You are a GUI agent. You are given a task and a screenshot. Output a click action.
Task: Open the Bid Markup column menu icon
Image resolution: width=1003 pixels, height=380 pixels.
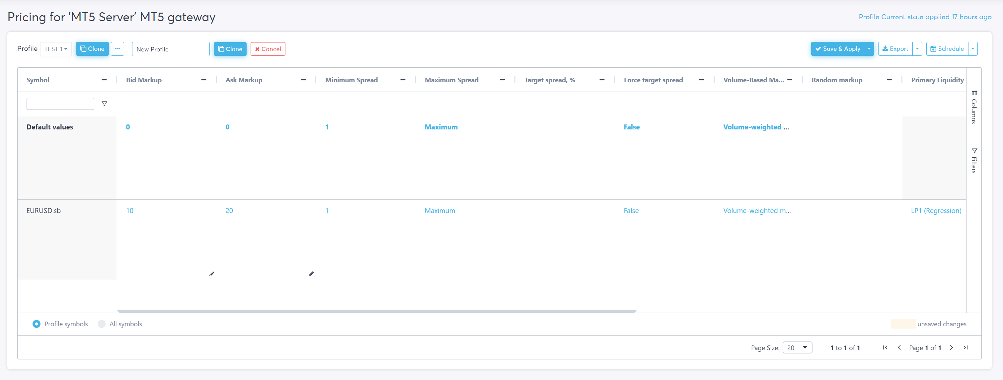pyautogui.click(x=204, y=79)
